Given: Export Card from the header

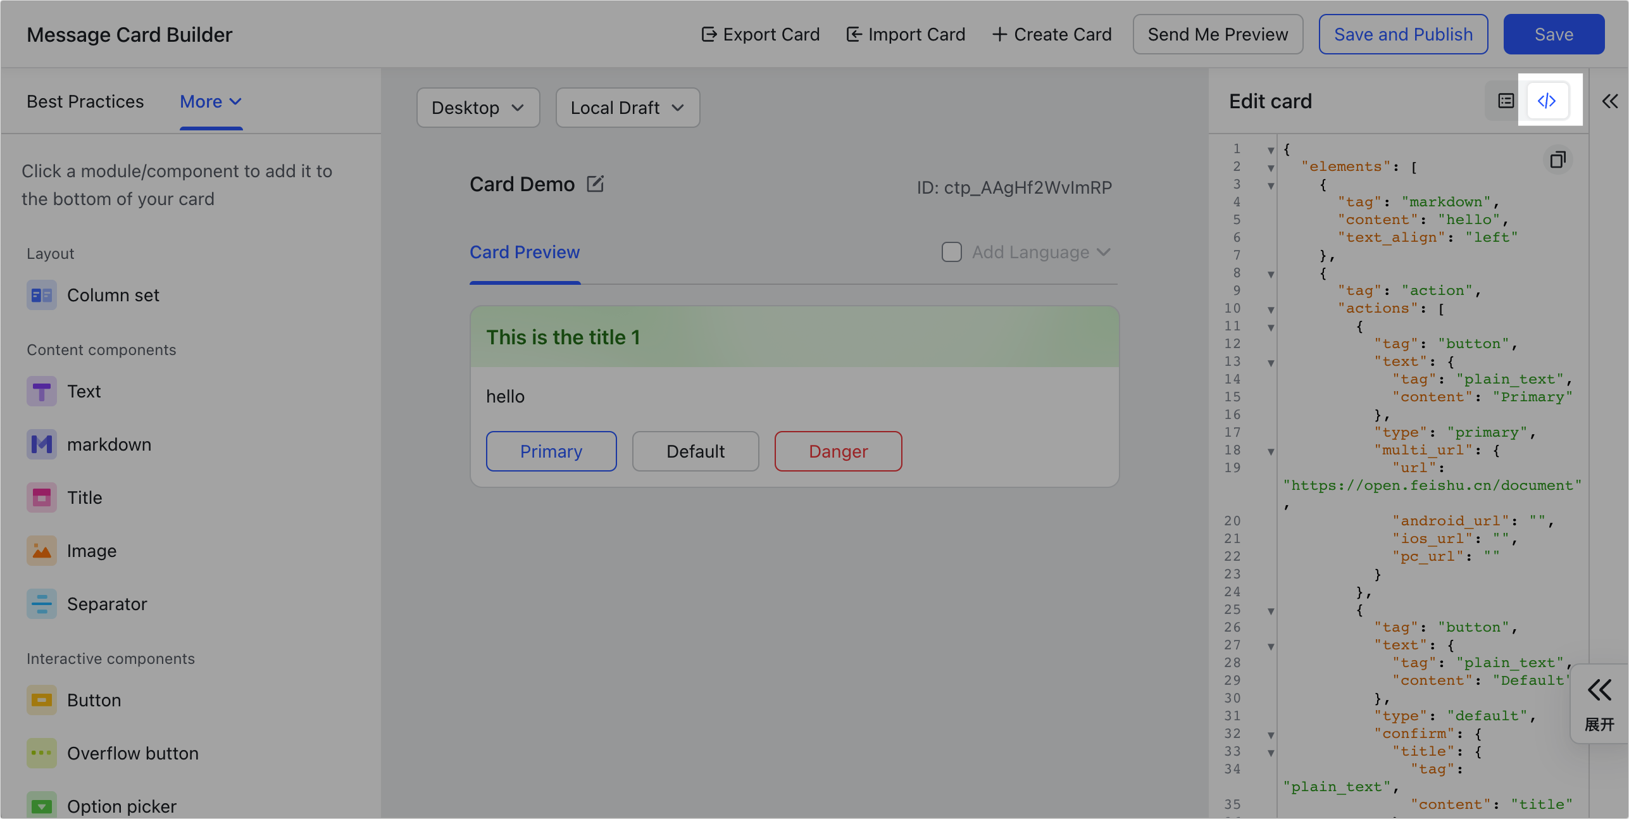Looking at the screenshot, I should pyautogui.click(x=760, y=34).
